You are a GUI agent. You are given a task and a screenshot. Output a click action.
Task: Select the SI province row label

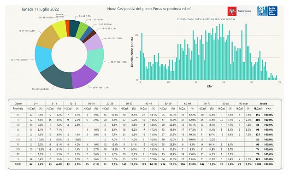(x=18, y=159)
